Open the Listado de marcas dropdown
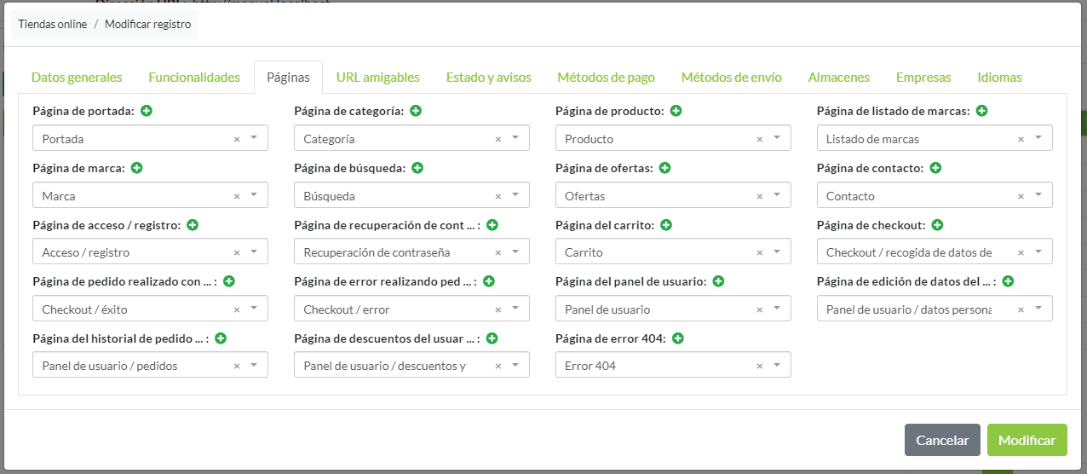The image size is (1087, 474). point(1038,138)
